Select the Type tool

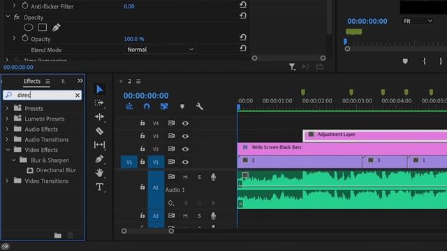pos(99,187)
